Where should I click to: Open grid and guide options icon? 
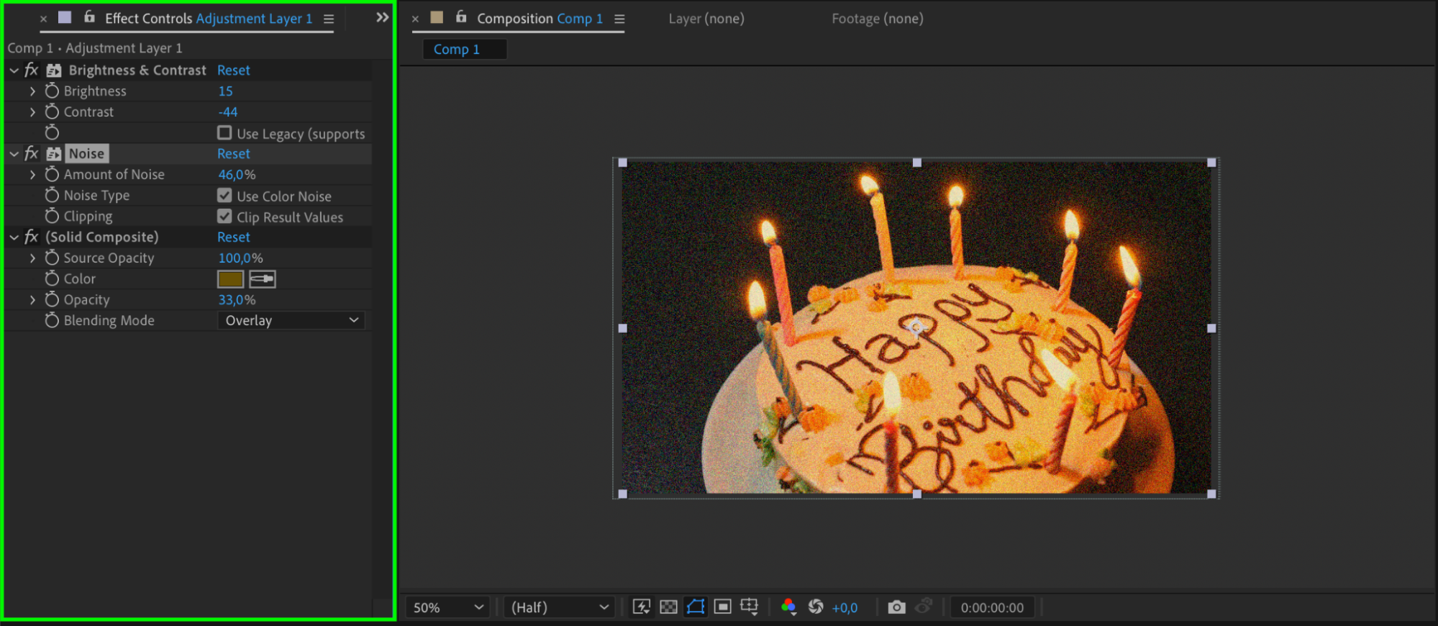(x=750, y=607)
